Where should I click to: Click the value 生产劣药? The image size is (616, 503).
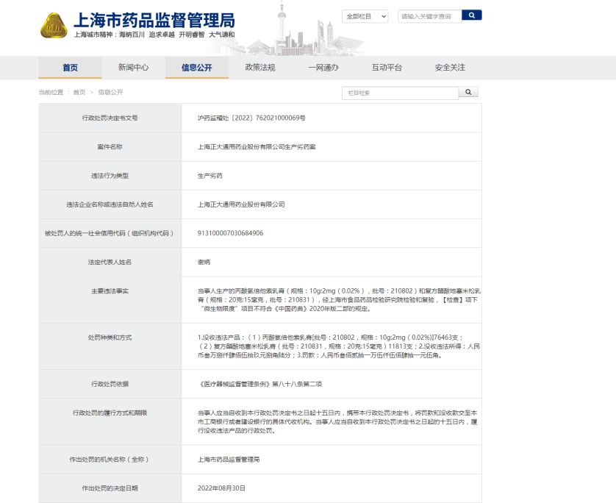[210, 176]
